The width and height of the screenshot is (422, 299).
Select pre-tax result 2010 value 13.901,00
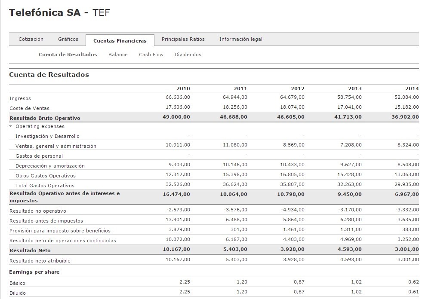pyautogui.click(x=178, y=220)
